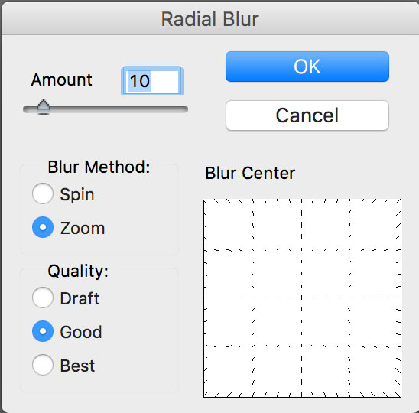Choose Draft quality radio button

point(43,298)
